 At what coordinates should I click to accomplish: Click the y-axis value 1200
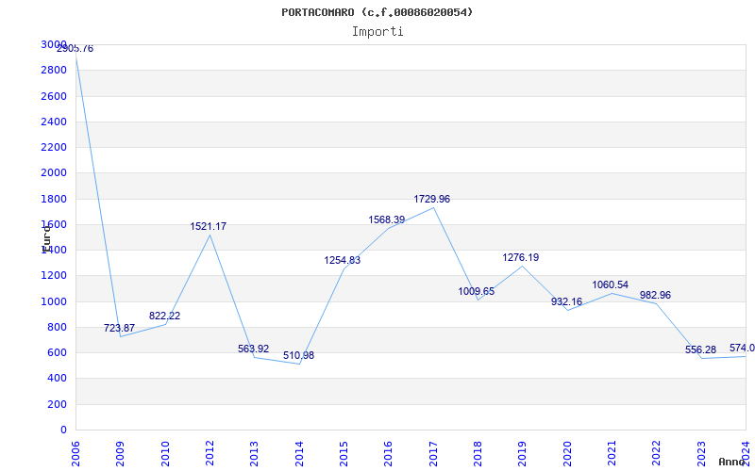pyautogui.click(x=54, y=275)
